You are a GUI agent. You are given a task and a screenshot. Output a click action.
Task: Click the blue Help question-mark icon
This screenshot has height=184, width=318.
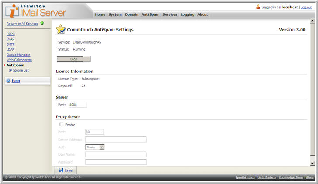[8, 81]
